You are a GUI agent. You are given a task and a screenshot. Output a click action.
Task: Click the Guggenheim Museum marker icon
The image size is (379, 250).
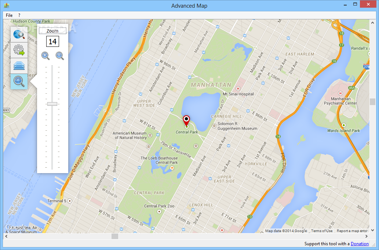(x=214, y=126)
